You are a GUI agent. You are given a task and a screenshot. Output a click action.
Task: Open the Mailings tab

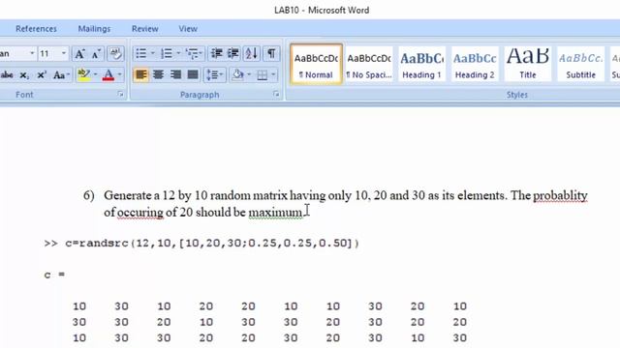pos(94,29)
